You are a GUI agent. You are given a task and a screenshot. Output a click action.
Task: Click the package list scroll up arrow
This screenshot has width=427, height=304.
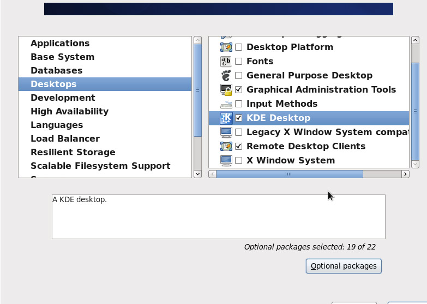coord(415,40)
